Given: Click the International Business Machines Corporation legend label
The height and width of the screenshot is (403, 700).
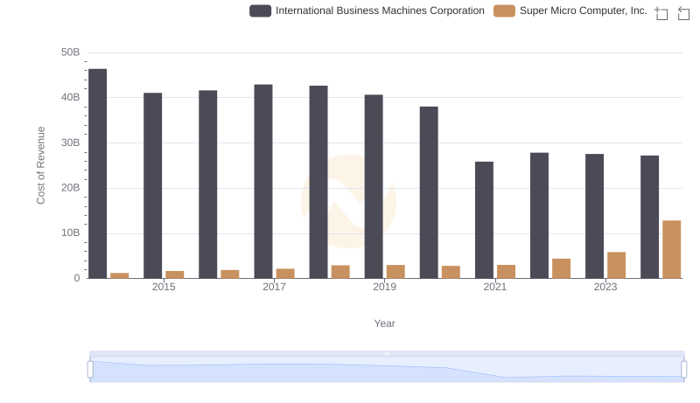Looking at the screenshot, I should 380,10.
